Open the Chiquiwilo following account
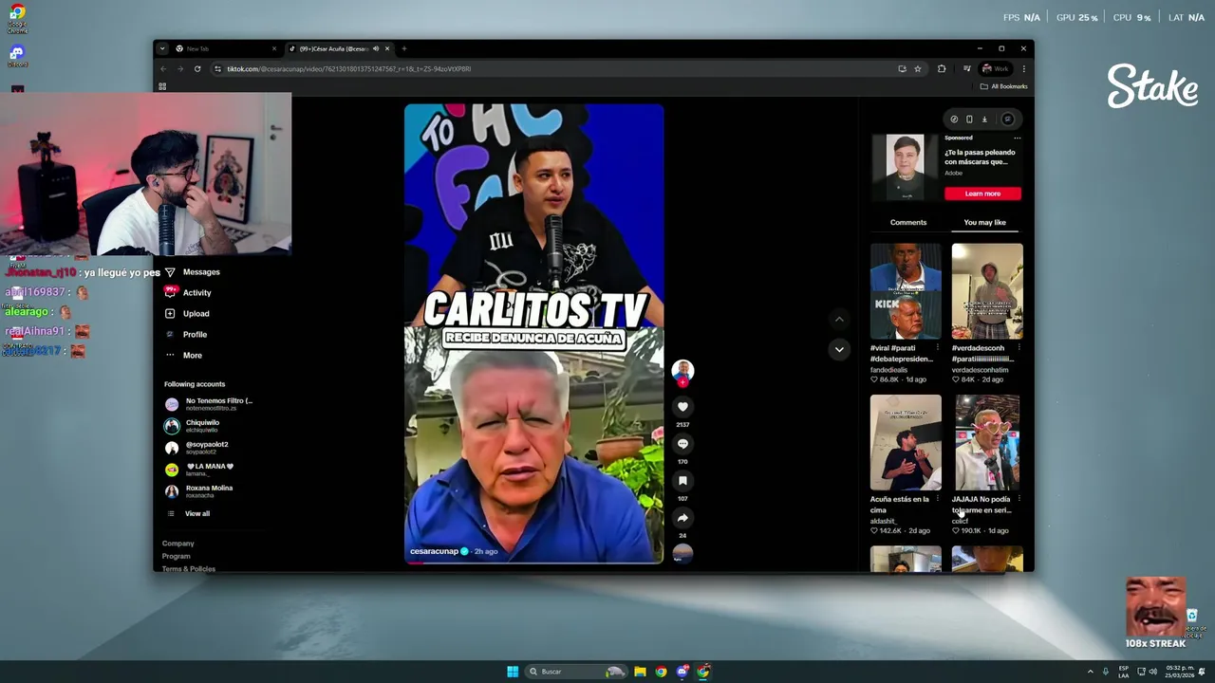This screenshot has width=1215, height=683. (201, 426)
